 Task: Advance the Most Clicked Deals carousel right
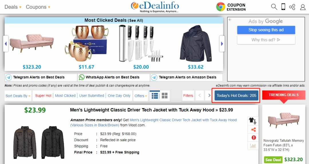point(222,44)
